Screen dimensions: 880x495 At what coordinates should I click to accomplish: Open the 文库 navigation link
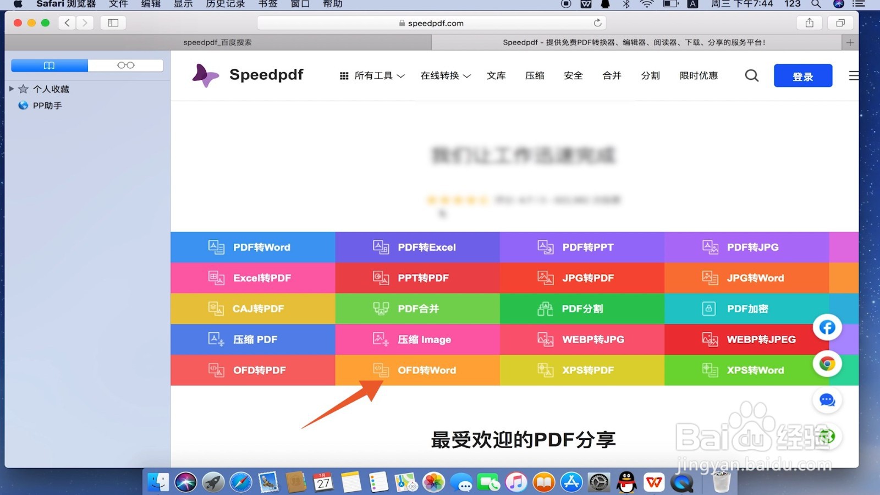pyautogui.click(x=496, y=76)
